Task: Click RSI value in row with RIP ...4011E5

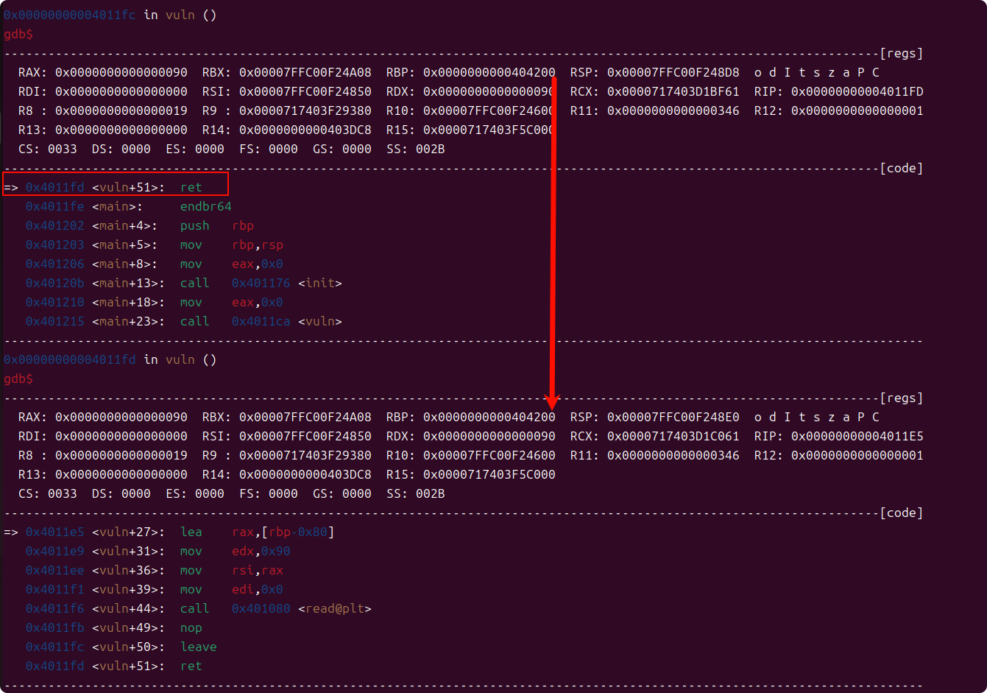Action: coord(305,436)
